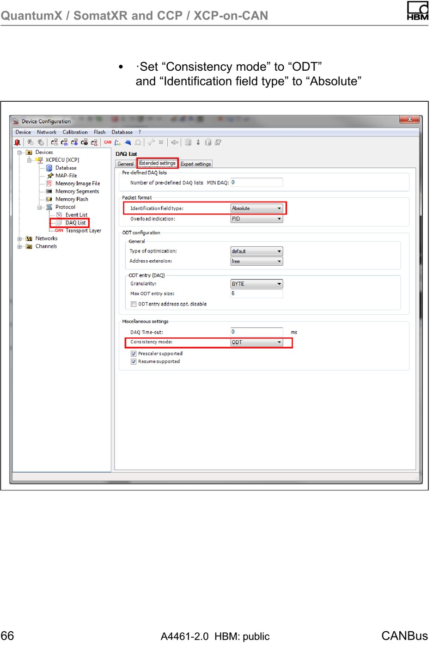The height and width of the screenshot is (653, 439).
Task: Open the Calibration menu
Action: [75, 132]
